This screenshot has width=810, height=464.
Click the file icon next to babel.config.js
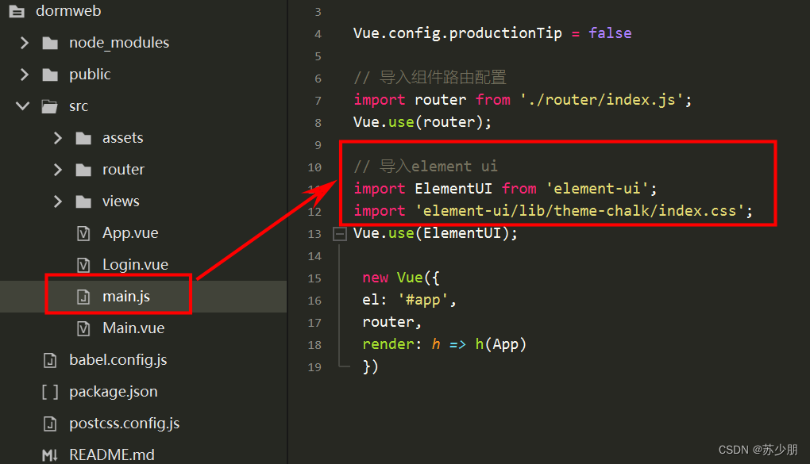[x=49, y=359]
